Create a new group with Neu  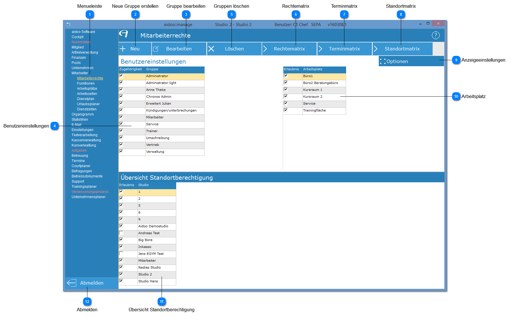135,49
